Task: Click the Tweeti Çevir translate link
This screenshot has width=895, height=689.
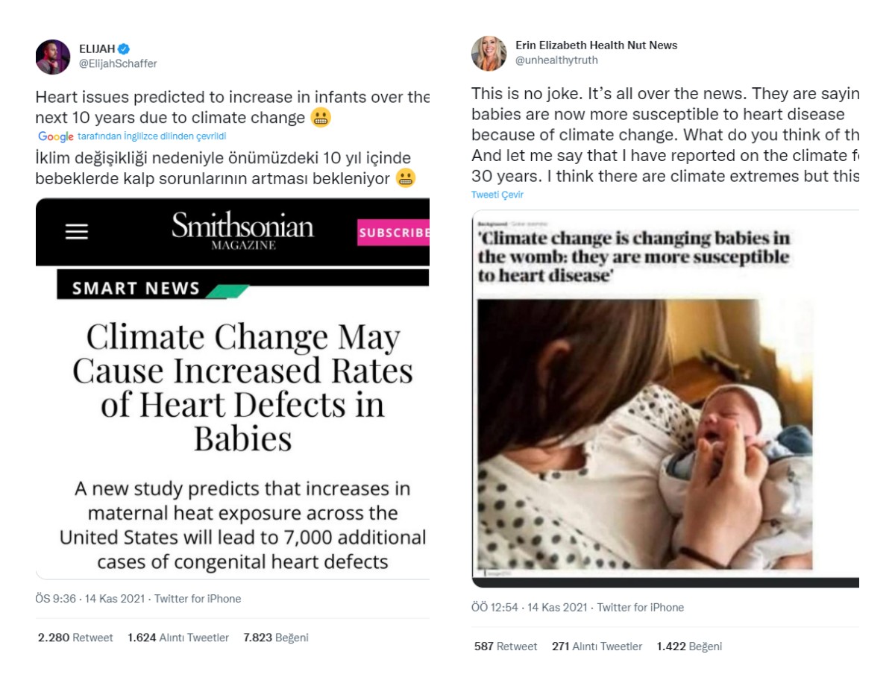Action: tap(497, 195)
